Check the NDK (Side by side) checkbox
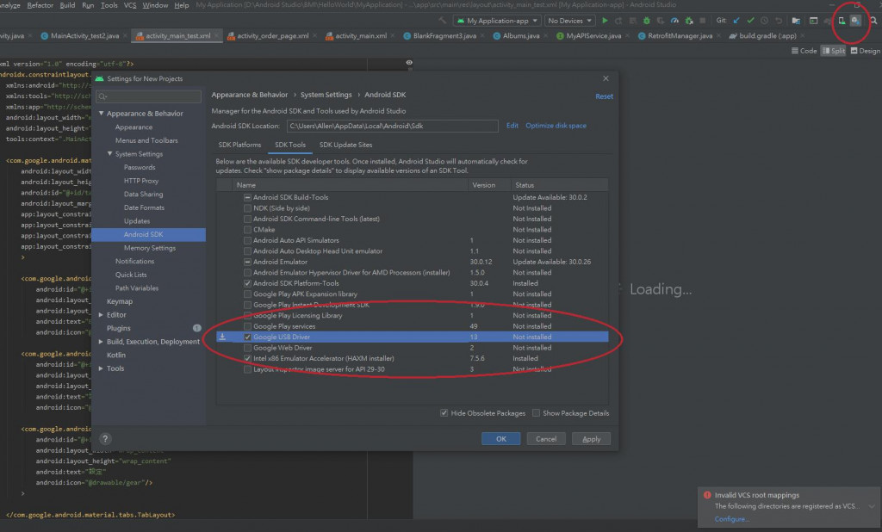Screen dimensions: 882x532 pos(247,208)
